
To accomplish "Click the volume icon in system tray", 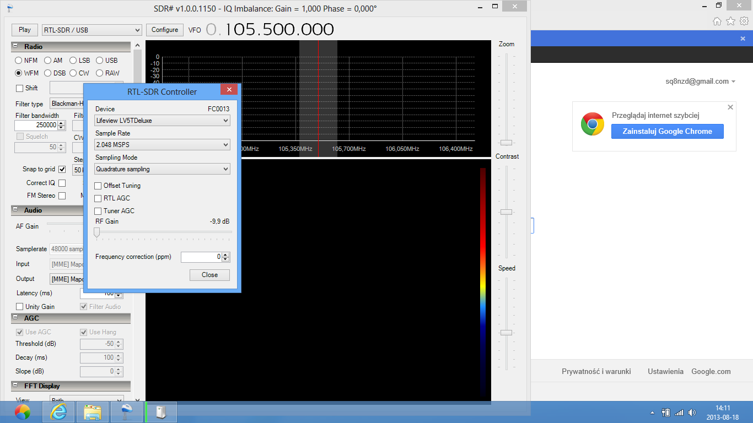I will click(692, 413).
